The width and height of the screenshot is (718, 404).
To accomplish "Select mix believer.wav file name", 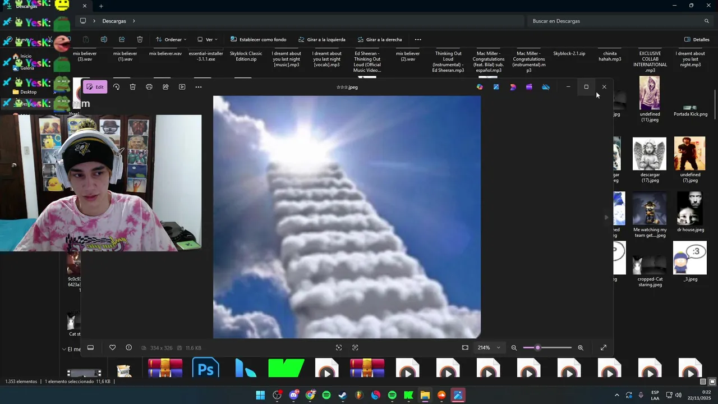I will pyautogui.click(x=165, y=53).
